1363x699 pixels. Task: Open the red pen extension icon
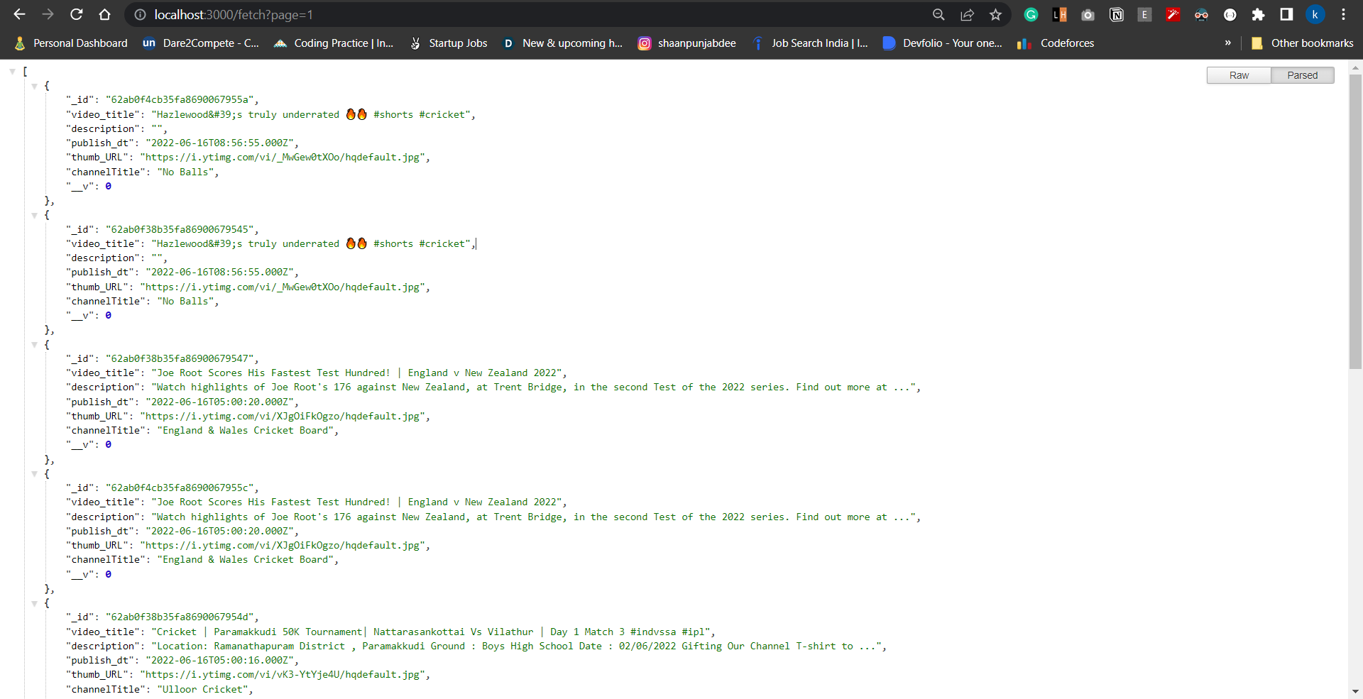1173,14
